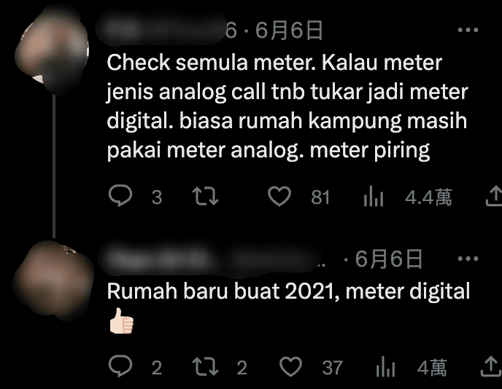Share the second tweet via upload icon
502x389 pixels.
[x=491, y=366]
